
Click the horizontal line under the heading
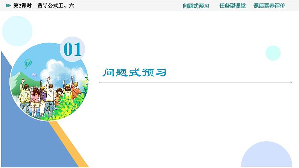click(195, 82)
